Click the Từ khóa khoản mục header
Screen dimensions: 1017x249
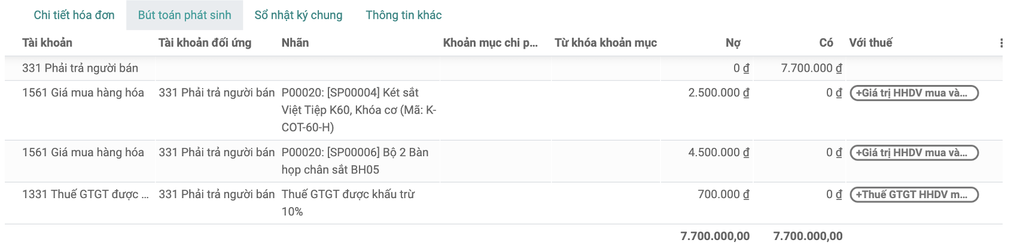pos(605,42)
